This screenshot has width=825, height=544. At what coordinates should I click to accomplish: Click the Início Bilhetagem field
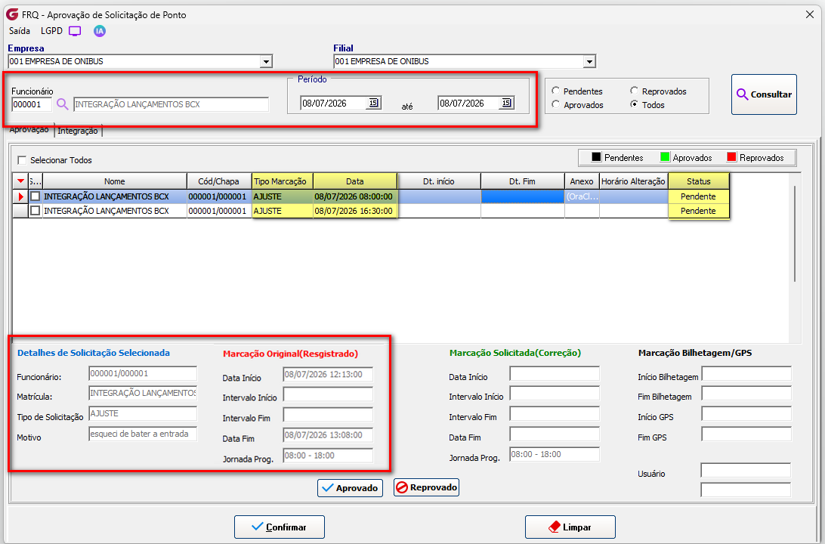pos(746,373)
